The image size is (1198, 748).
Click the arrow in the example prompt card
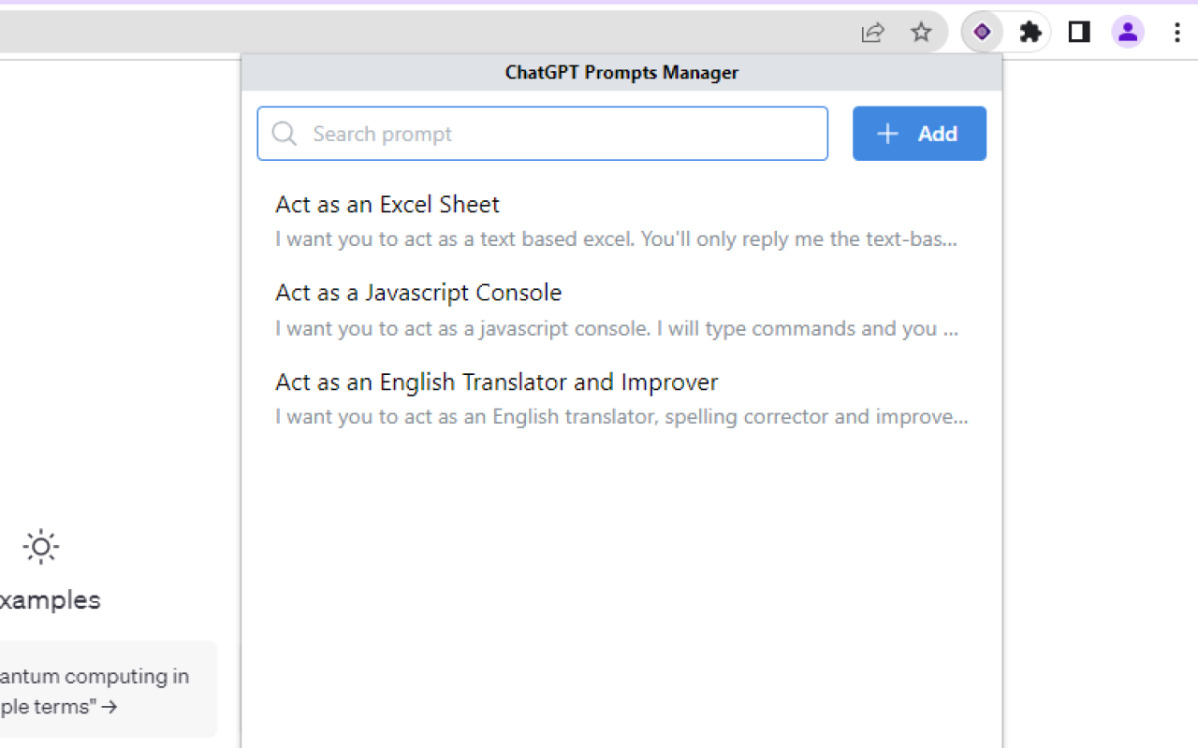(x=110, y=708)
